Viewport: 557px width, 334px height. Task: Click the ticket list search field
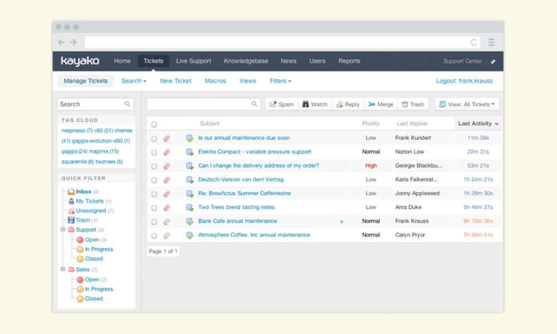pyautogui.click(x=203, y=104)
